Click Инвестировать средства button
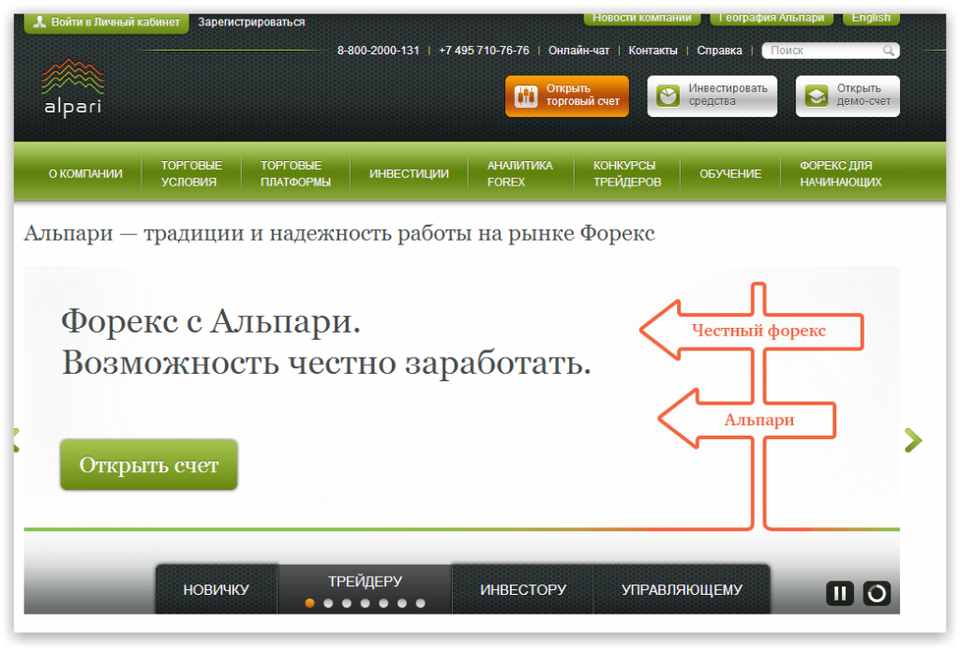Screen dimensions: 960x651 pyautogui.click(x=712, y=96)
